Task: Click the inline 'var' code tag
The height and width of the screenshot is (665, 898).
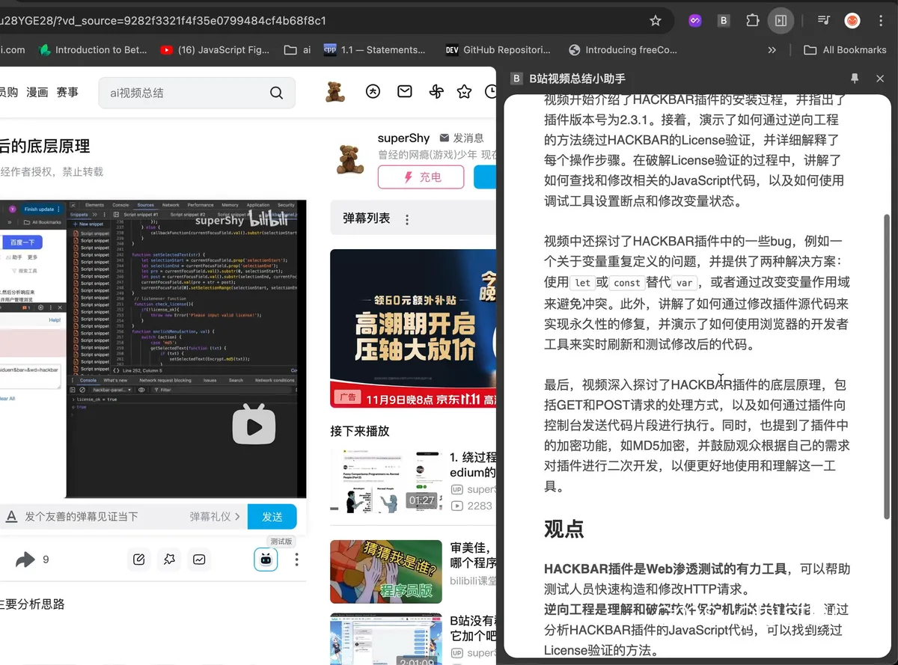Action: coord(683,283)
